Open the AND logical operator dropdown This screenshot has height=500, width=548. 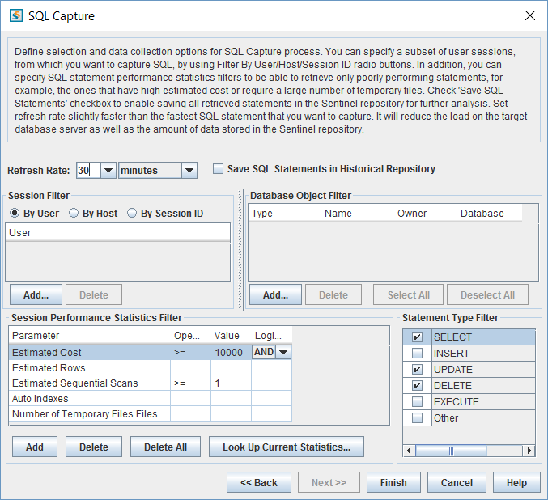pyautogui.click(x=283, y=352)
